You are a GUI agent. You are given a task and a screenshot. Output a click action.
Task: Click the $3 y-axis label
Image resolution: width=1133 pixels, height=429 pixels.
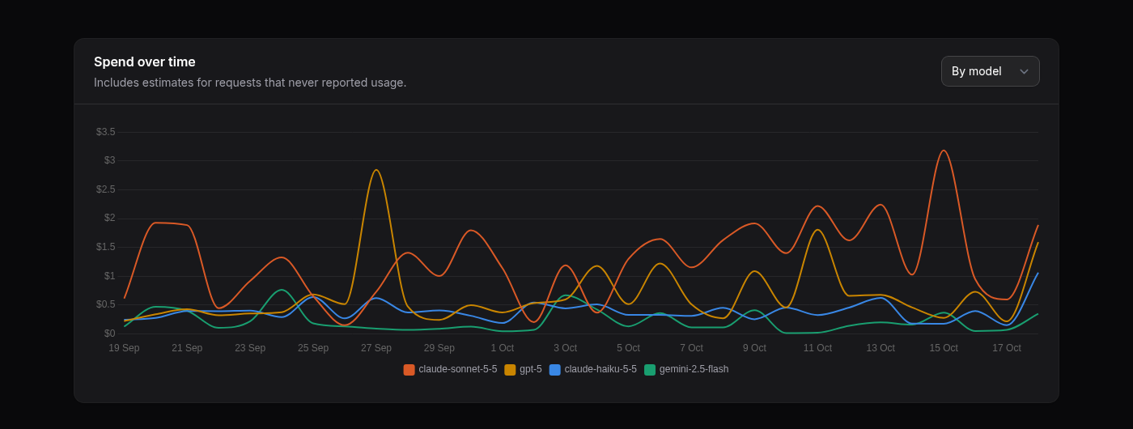(x=109, y=160)
